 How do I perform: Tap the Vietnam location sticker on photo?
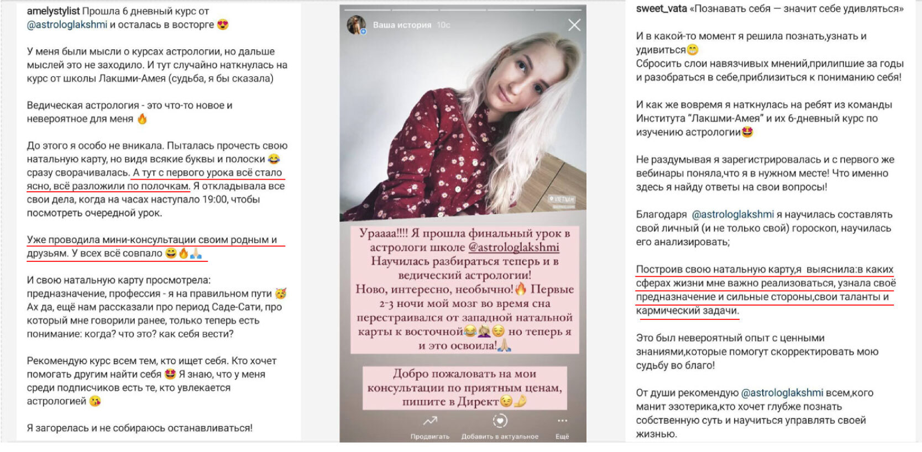click(562, 199)
